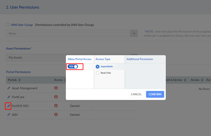Screen dimensions: 211x136
Task: Toggle Allow Portal Access switch off
Action: 73,66
